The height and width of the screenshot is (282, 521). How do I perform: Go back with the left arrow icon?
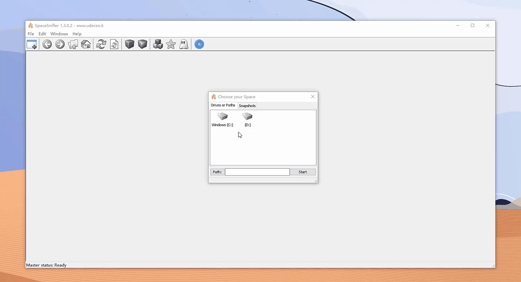[47, 44]
